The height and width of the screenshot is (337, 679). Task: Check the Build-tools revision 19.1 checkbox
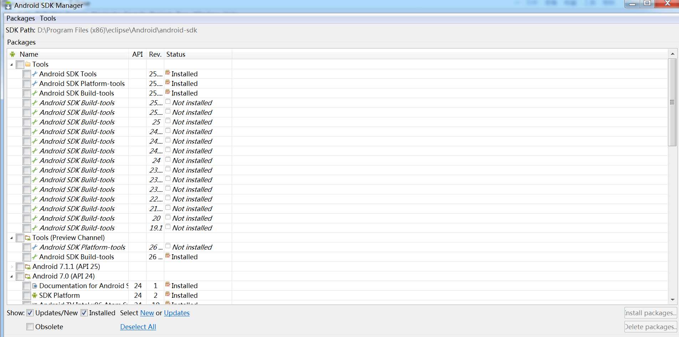27,228
